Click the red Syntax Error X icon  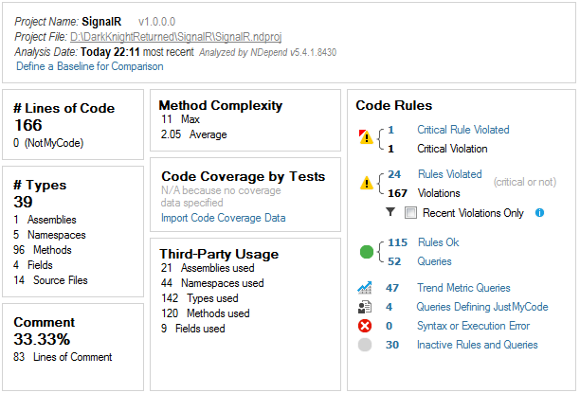click(365, 326)
